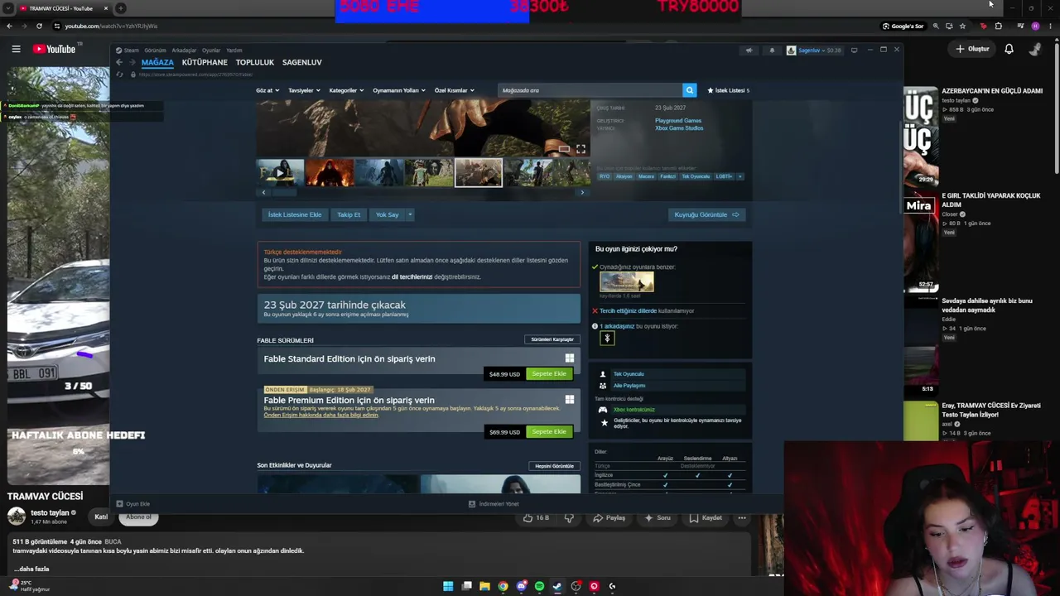Open the testo taylan channel avatar
The width and height of the screenshot is (1060, 596).
pyautogui.click(x=17, y=517)
